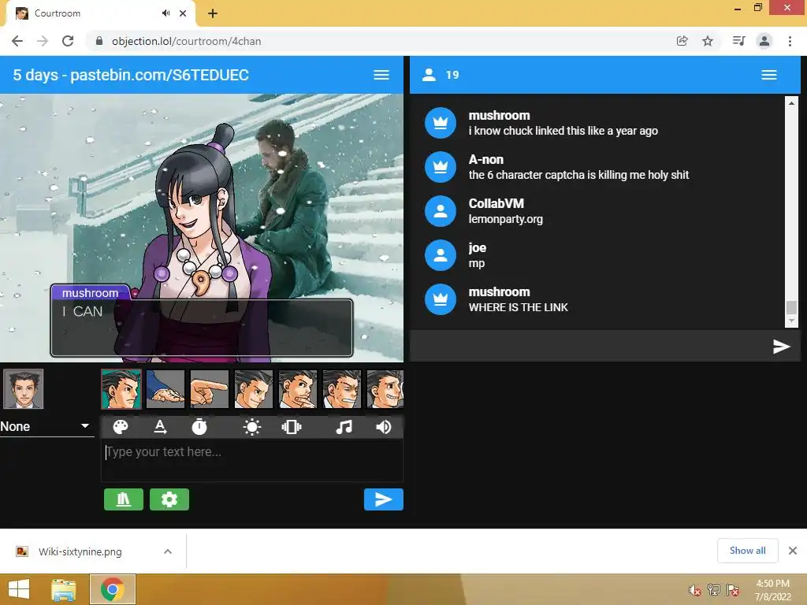Click joe's user avatar
807x605 pixels.
tap(441, 256)
